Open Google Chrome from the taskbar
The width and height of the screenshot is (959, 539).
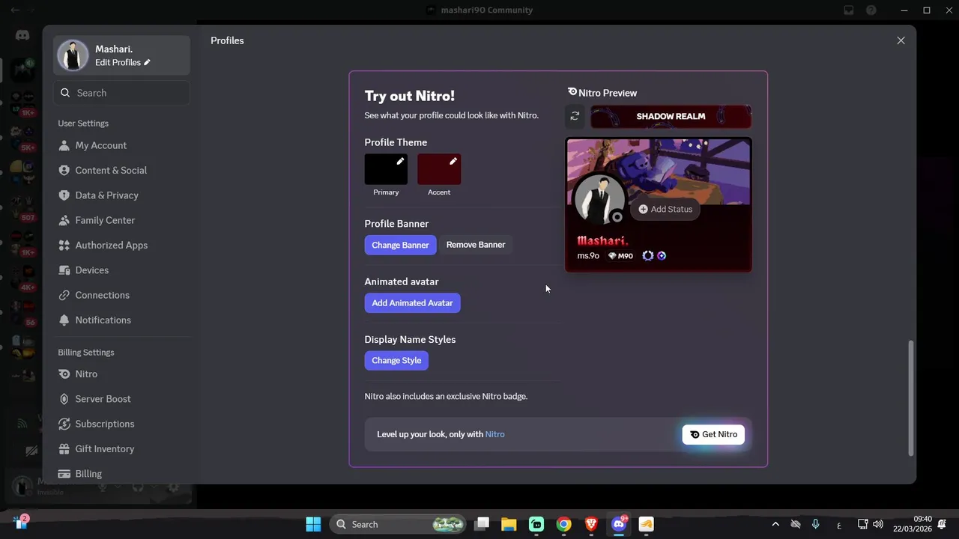[563, 524]
